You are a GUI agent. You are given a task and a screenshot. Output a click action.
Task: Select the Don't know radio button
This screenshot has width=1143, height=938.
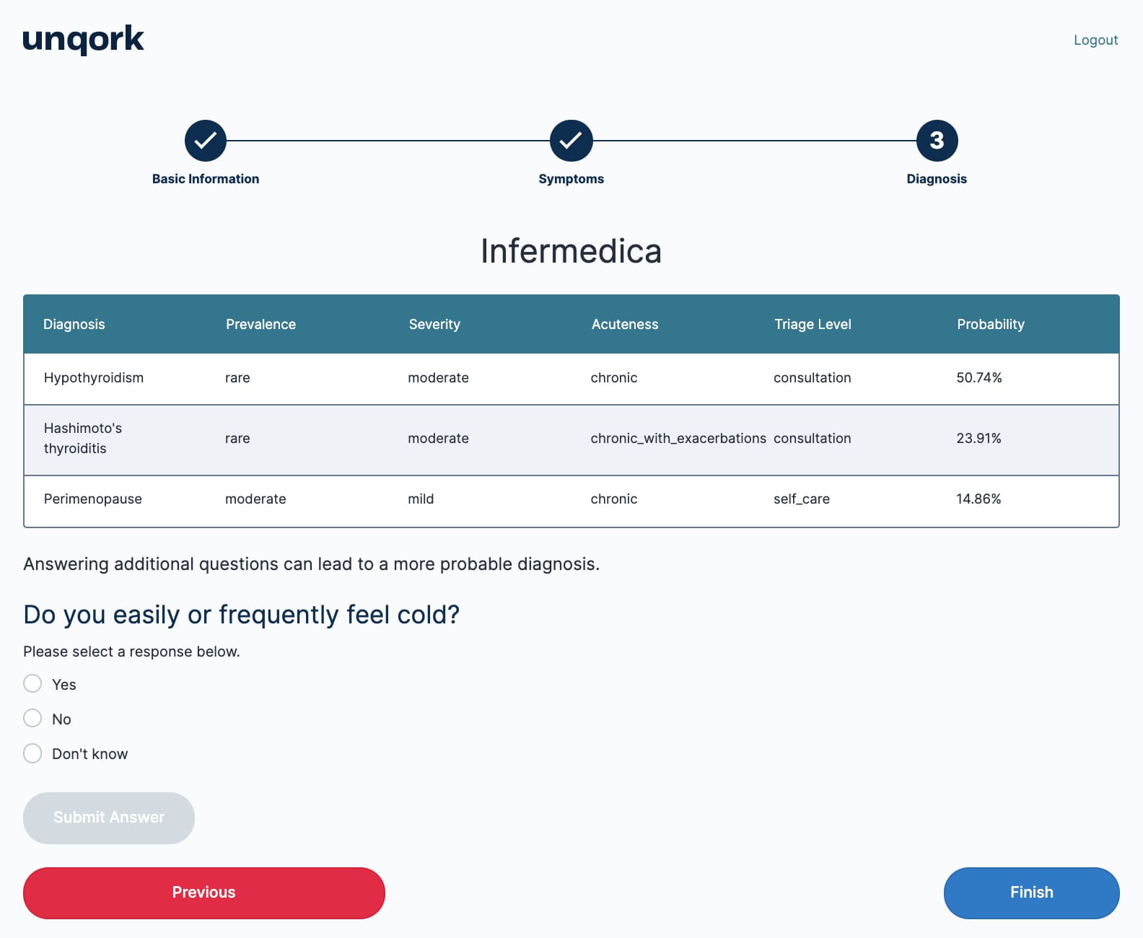32,753
